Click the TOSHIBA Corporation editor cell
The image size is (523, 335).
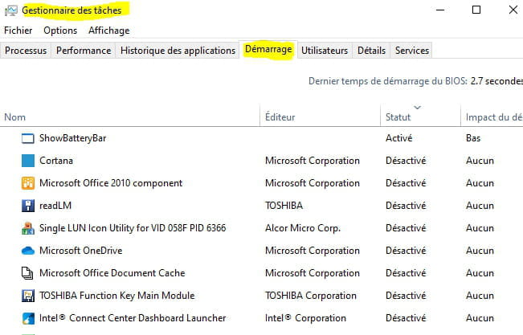coord(311,296)
